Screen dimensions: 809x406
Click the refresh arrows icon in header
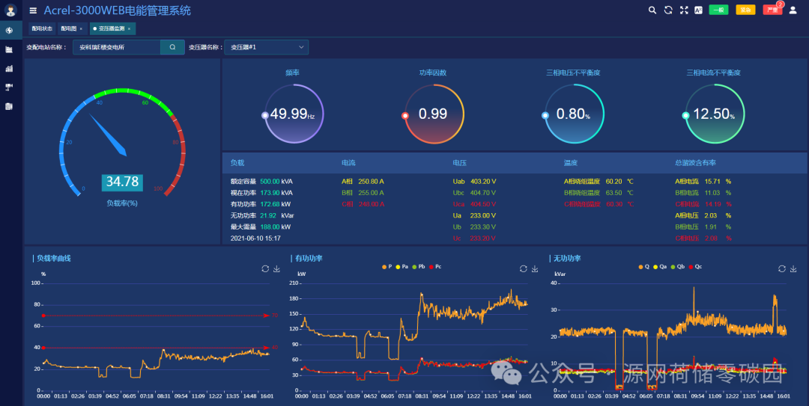pyautogui.click(x=668, y=10)
